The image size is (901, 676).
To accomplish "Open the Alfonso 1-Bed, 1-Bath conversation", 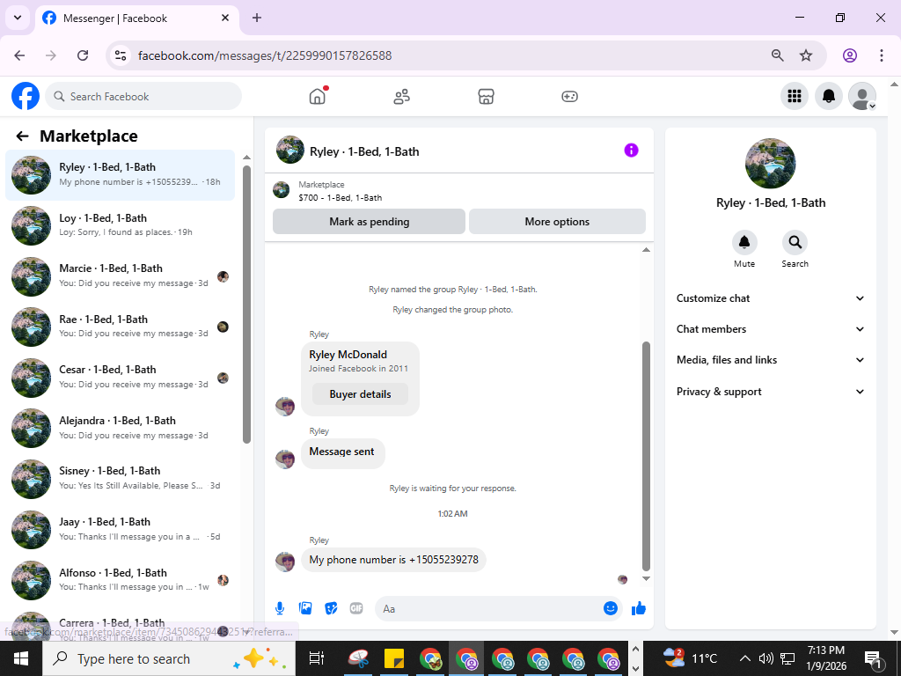I will (120, 579).
